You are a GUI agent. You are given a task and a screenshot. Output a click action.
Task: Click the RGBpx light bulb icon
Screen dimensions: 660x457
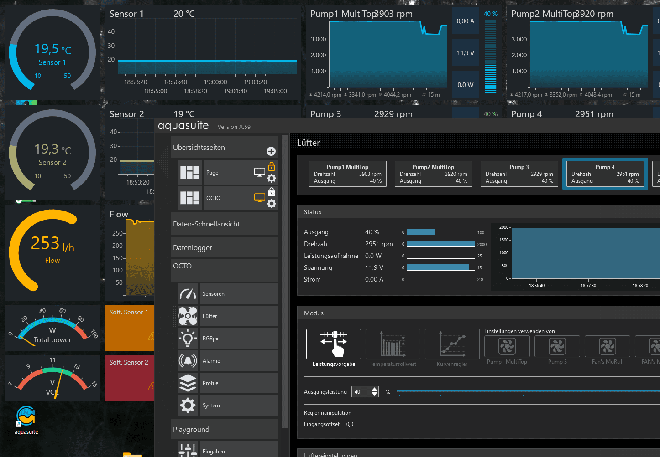point(188,339)
